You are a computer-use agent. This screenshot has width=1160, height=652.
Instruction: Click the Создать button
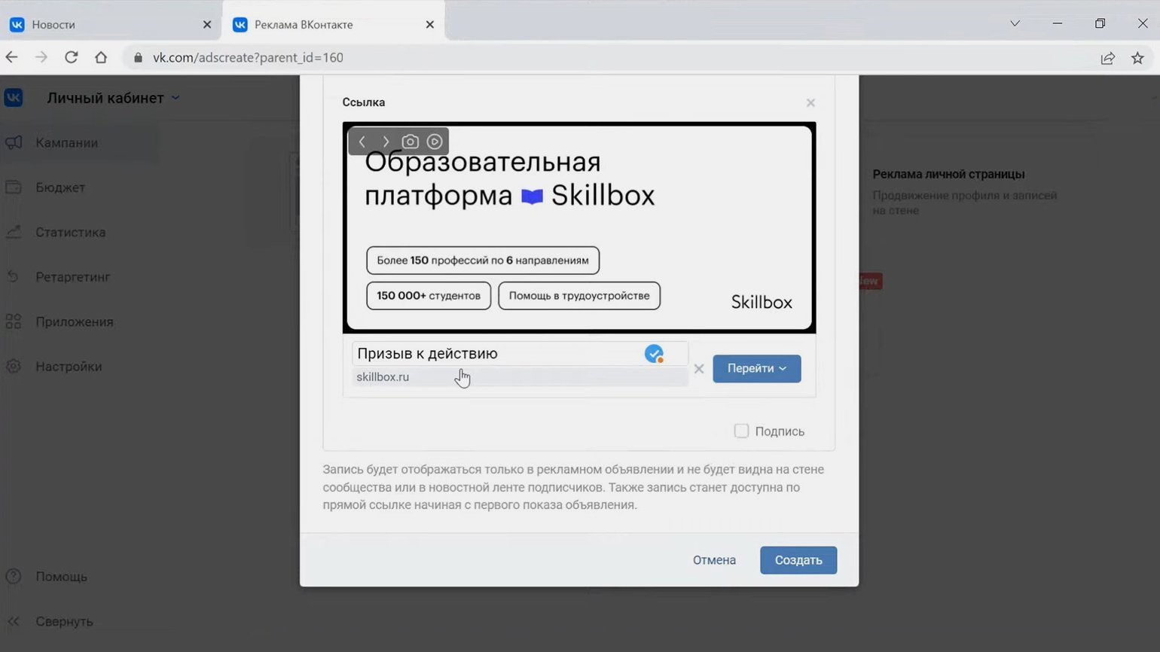point(798,560)
